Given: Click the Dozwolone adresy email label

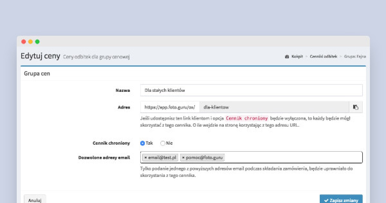Looking at the screenshot, I should [x=104, y=158].
